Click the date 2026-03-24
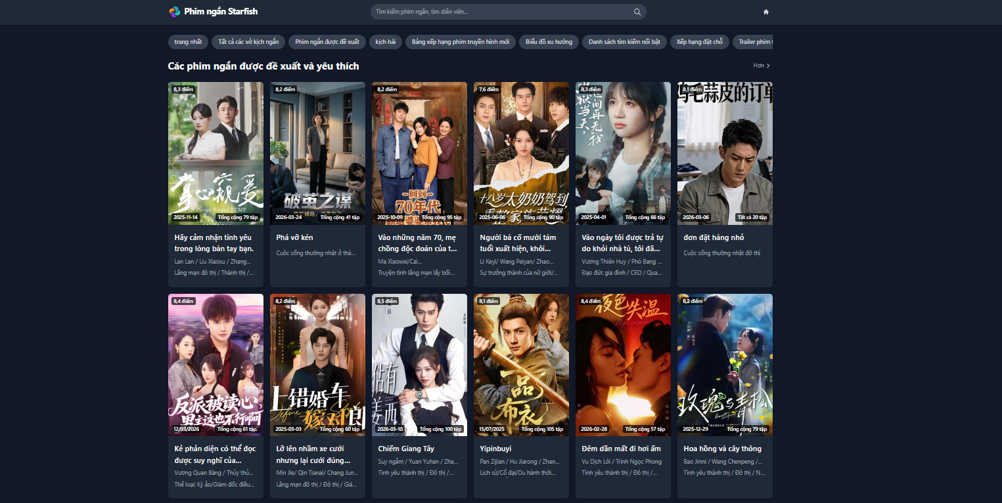Viewport: 1002px width, 503px height. [288, 217]
